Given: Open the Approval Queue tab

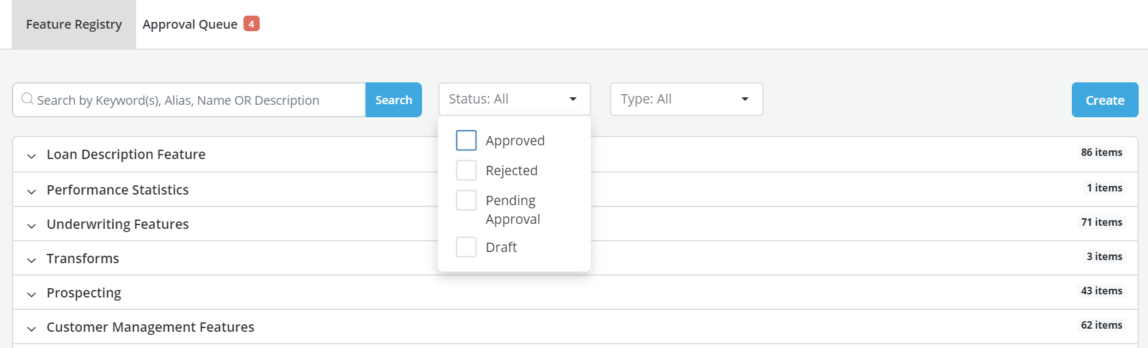Looking at the screenshot, I should point(190,24).
